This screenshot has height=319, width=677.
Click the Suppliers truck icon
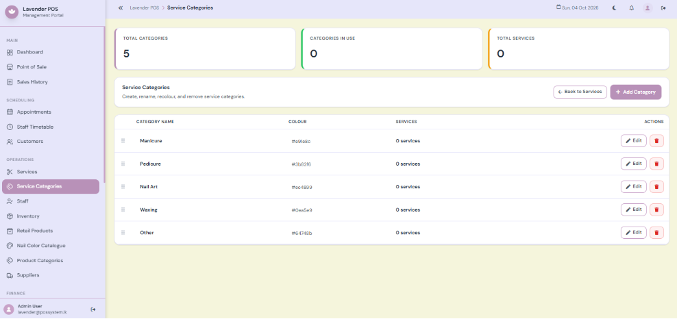10,275
